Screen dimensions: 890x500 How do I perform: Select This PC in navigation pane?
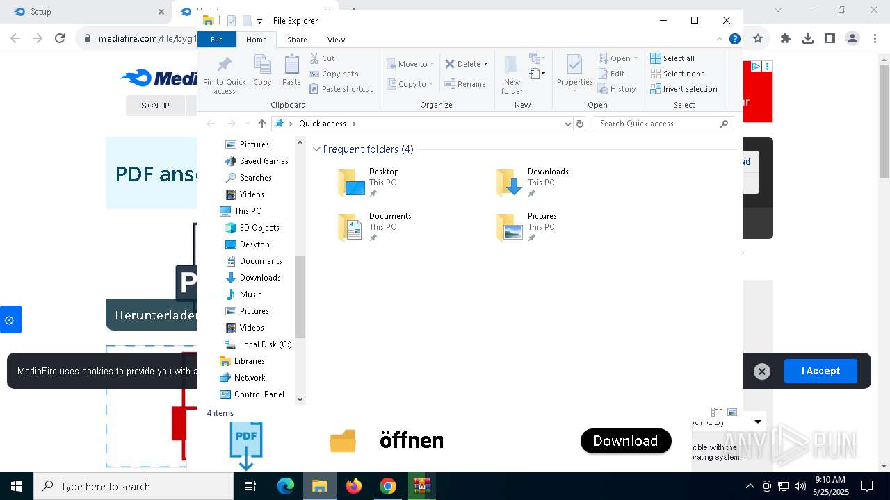[241, 211]
